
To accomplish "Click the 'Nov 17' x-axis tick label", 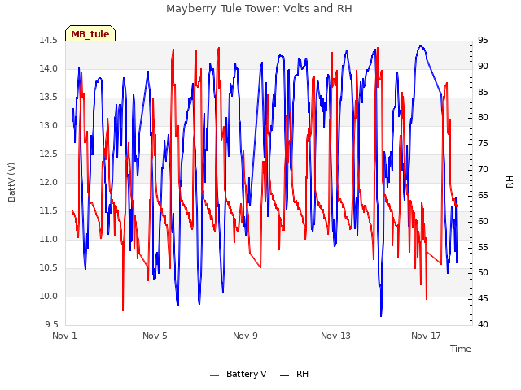I will tap(426, 336).
